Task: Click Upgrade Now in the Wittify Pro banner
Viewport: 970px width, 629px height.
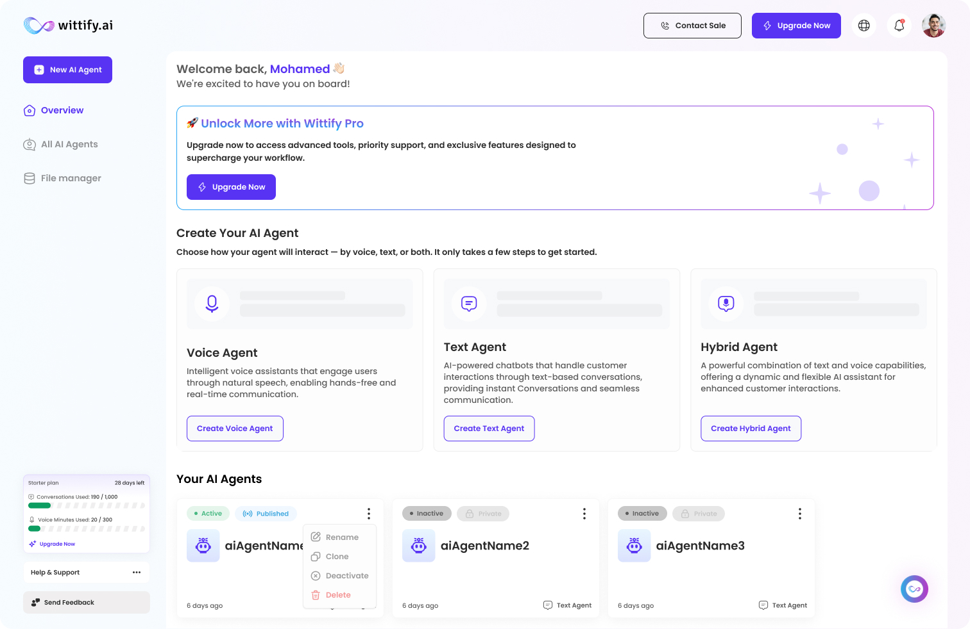Action: tap(231, 187)
